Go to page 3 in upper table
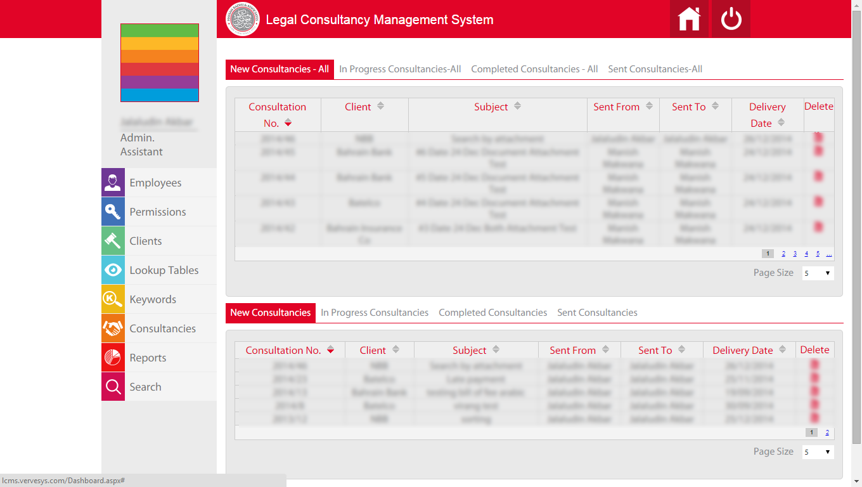 point(795,254)
